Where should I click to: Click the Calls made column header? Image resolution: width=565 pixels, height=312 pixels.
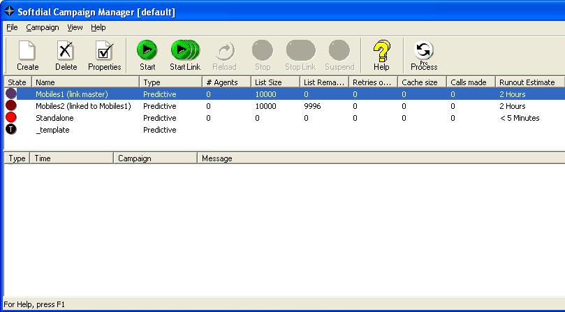coord(471,82)
